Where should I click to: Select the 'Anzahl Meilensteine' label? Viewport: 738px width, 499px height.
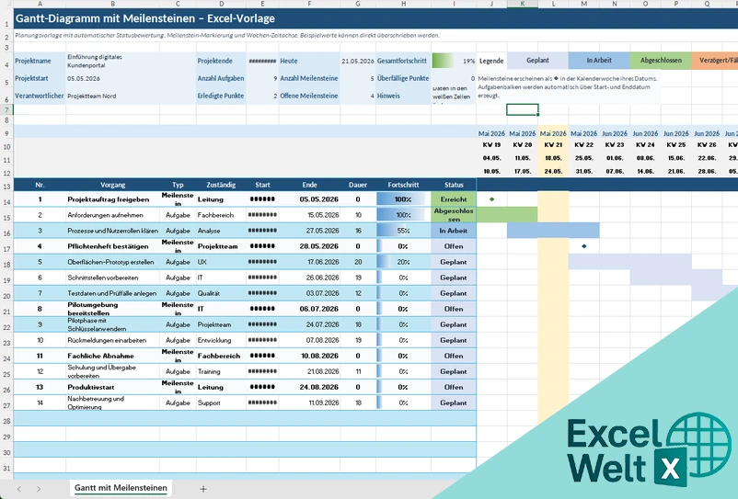click(309, 78)
